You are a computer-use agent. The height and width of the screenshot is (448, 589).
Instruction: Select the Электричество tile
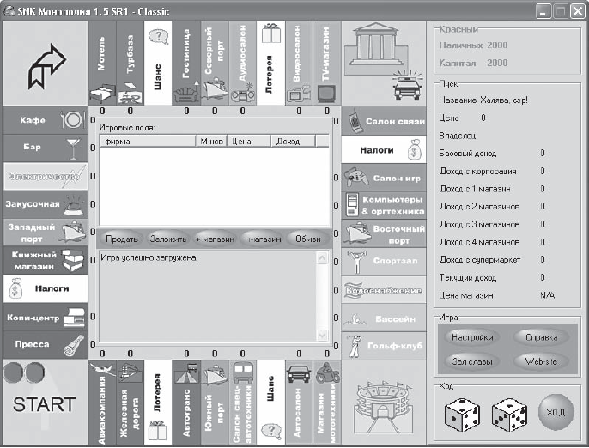pyautogui.click(x=45, y=176)
